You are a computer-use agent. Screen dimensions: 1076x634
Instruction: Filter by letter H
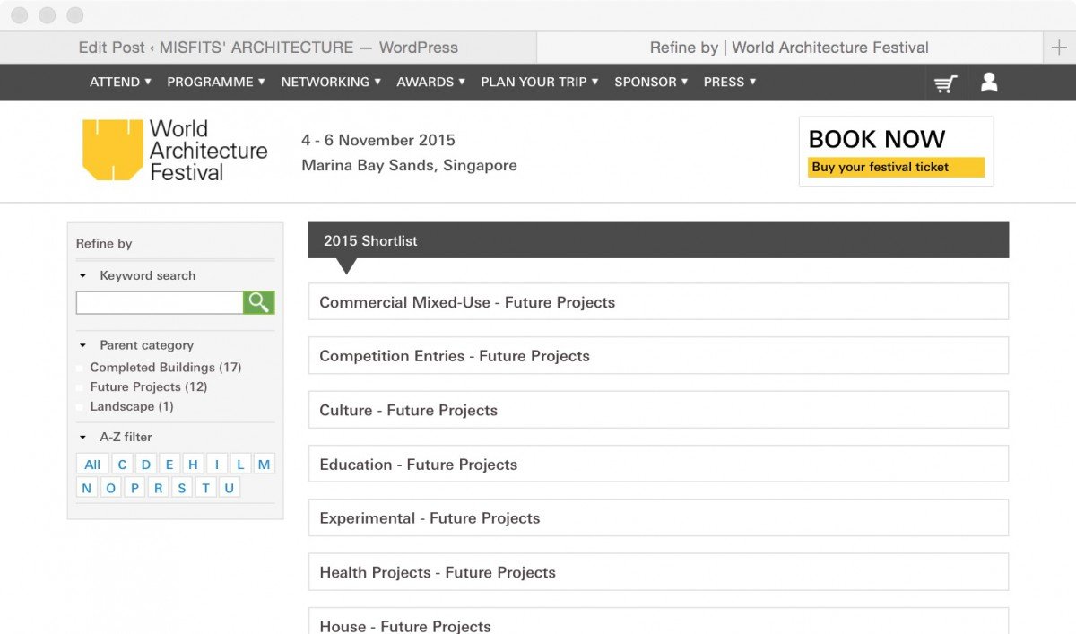click(x=193, y=464)
